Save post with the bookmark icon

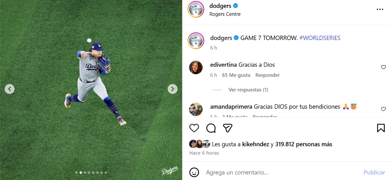[x=381, y=128]
